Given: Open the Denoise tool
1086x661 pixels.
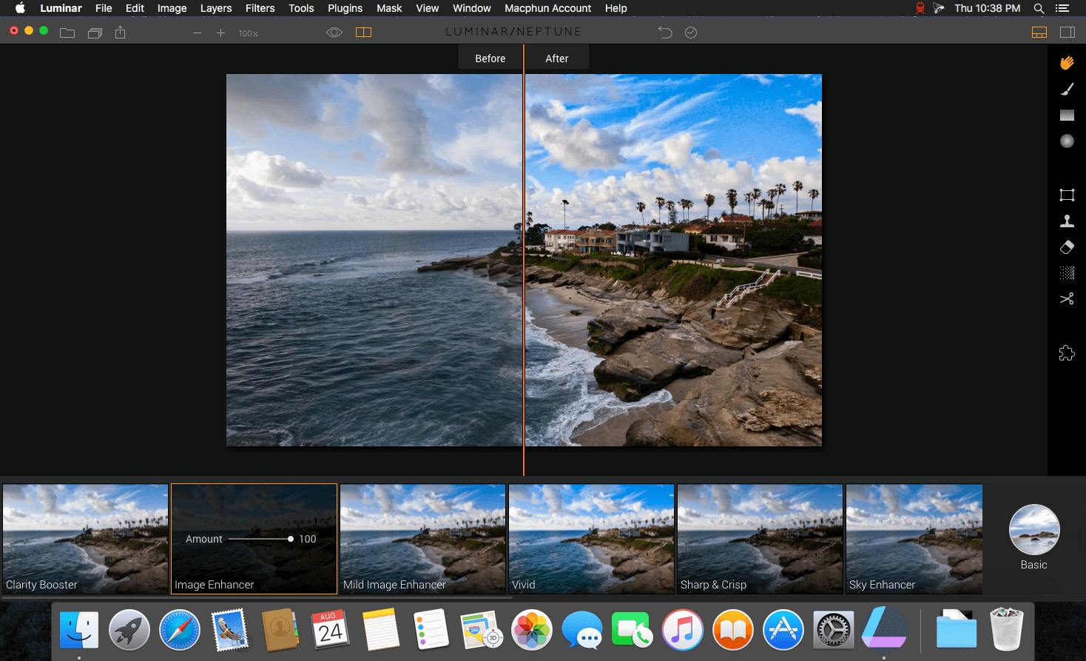Looking at the screenshot, I should (x=1067, y=273).
